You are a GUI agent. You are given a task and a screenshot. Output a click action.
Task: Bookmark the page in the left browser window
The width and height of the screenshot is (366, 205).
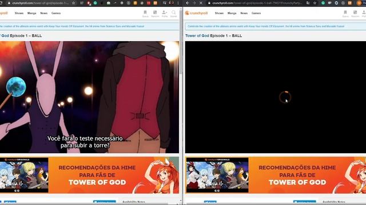pos(74,3)
